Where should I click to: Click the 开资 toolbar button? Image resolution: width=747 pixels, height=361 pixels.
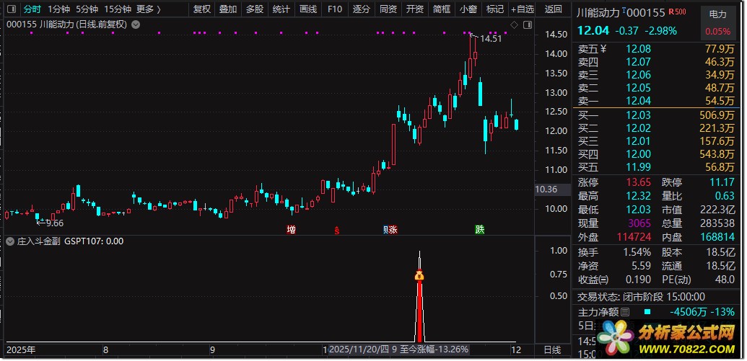[414, 9]
